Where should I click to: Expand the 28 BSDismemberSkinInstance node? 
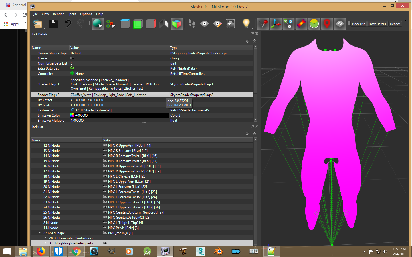pos(45,238)
